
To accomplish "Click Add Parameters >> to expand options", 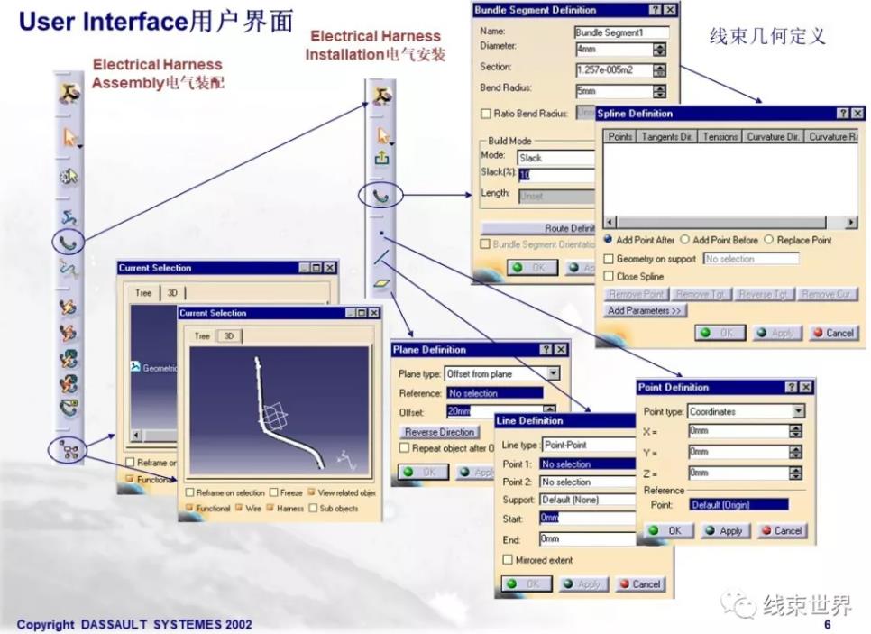I will [x=645, y=310].
